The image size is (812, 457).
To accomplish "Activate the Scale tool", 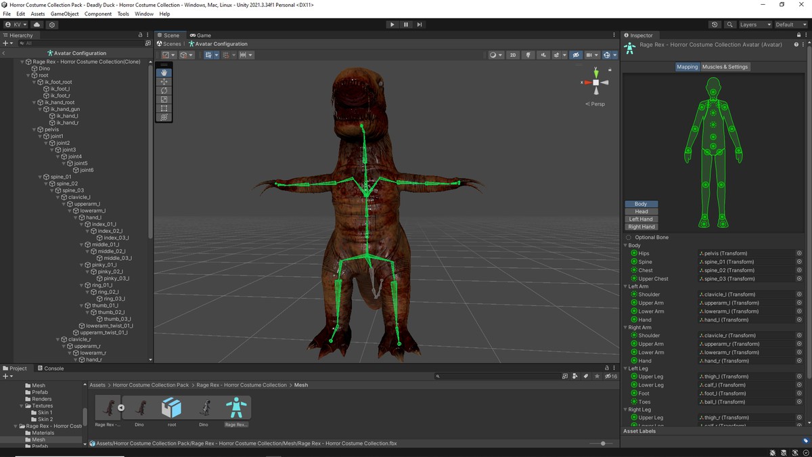I will click(163, 99).
